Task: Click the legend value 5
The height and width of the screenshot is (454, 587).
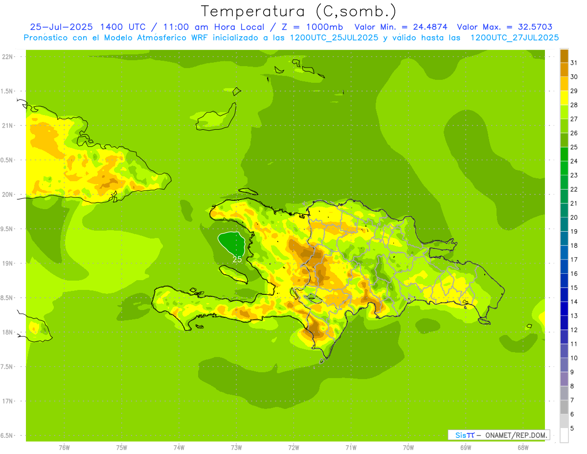Action: click(x=572, y=428)
